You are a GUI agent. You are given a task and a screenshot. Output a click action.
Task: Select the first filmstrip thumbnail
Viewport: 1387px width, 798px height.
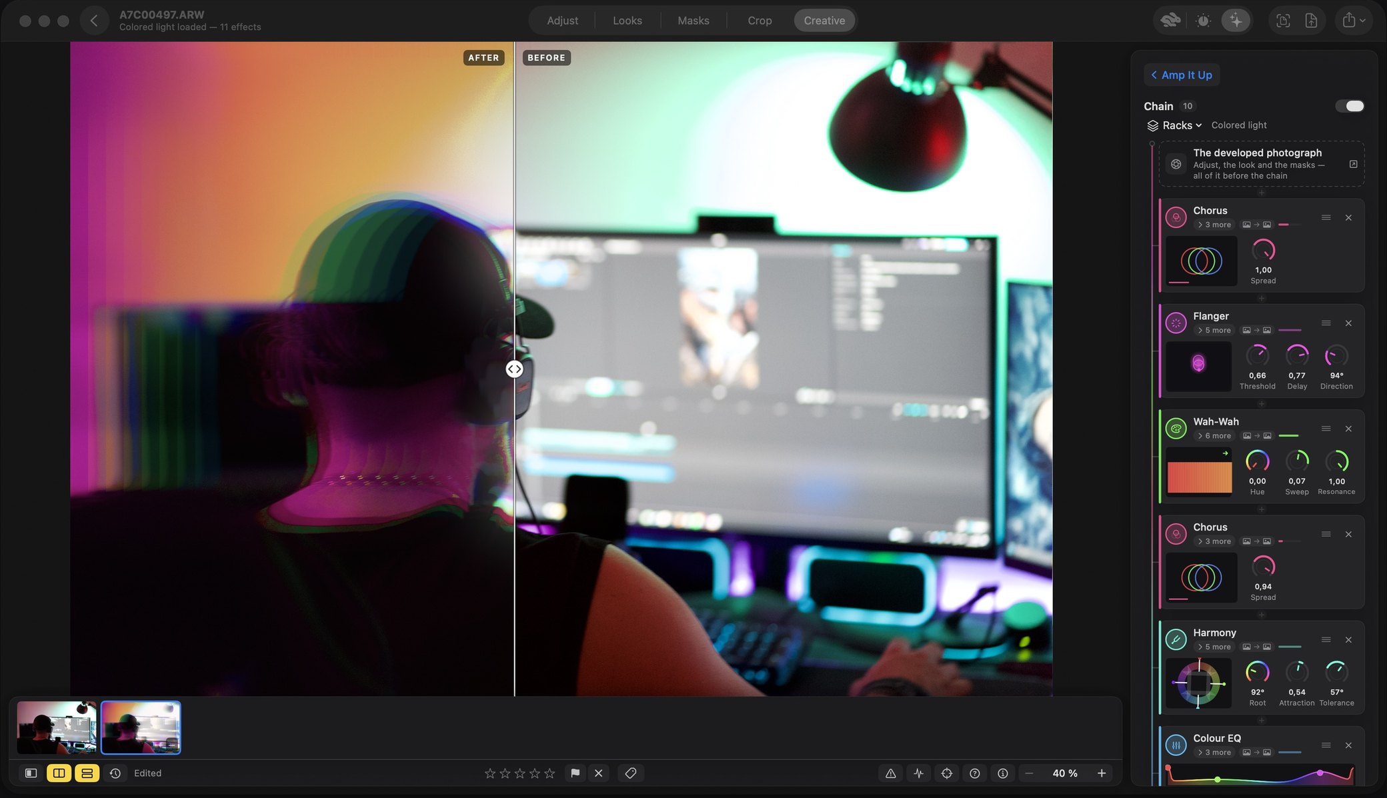(57, 727)
